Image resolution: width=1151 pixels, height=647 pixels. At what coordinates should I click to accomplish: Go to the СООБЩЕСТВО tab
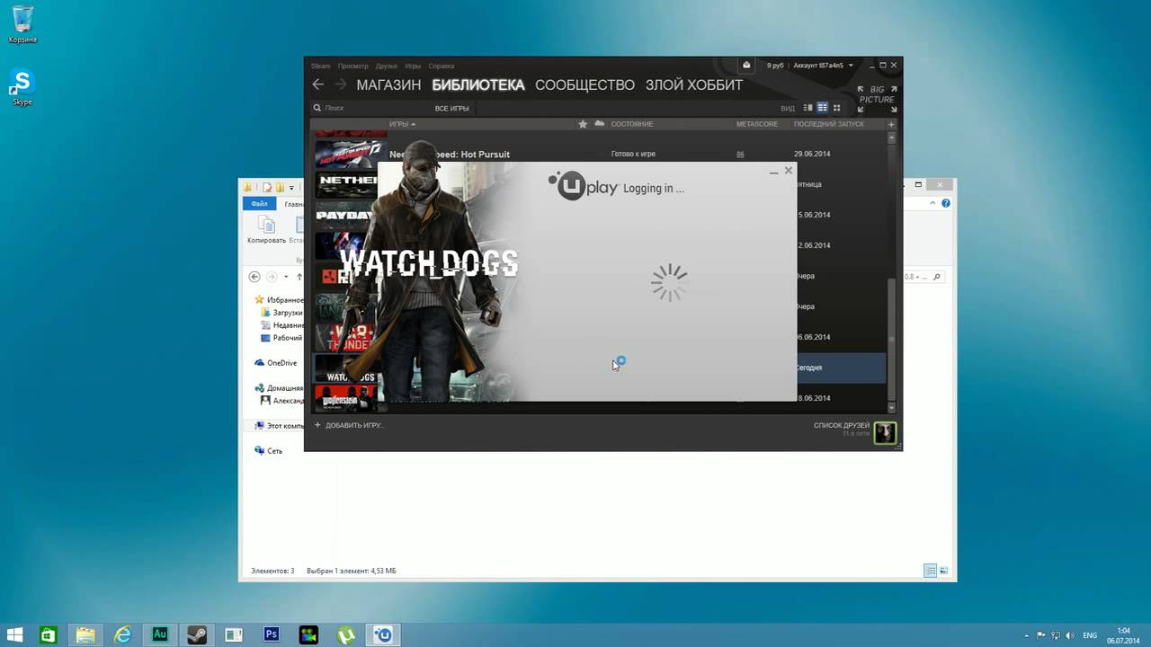584,84
